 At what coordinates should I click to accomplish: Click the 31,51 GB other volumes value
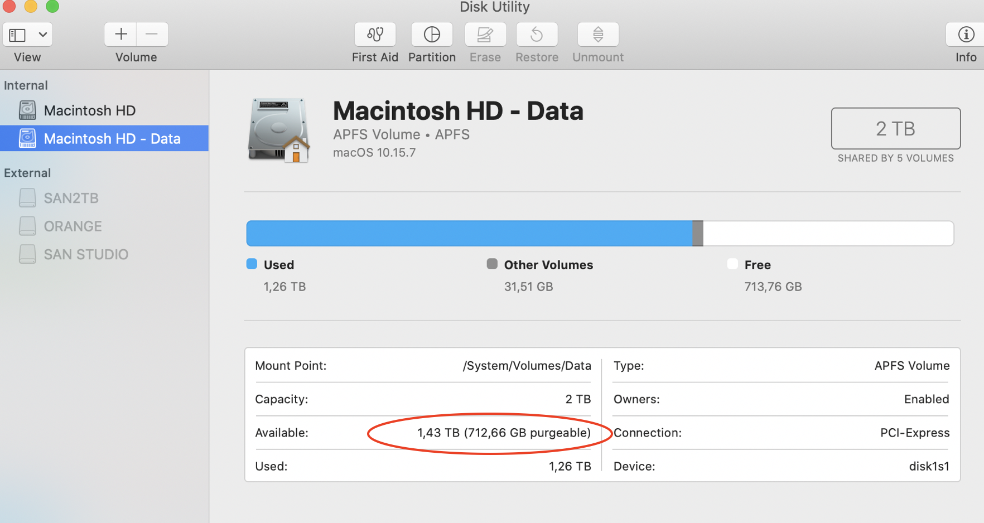528,287
